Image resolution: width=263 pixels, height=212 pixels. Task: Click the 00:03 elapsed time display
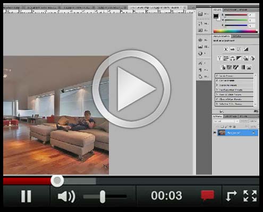coord(166,196)
